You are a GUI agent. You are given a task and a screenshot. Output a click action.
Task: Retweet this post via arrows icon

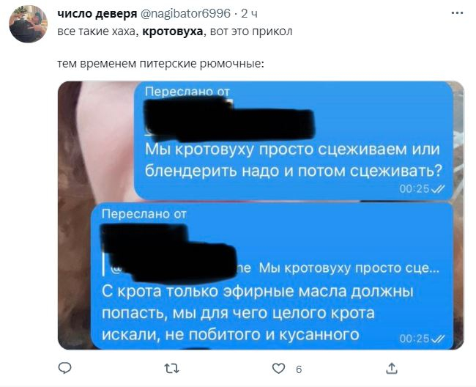171,369
